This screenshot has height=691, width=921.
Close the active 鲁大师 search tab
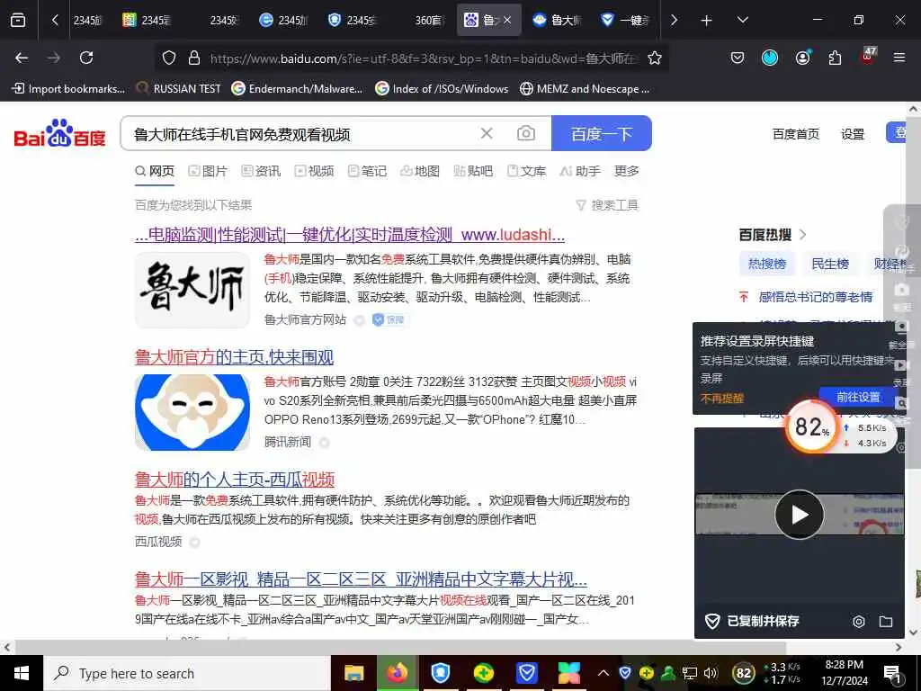point(507,20)
